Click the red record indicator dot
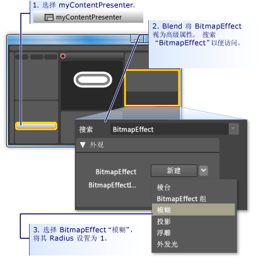Screen dimensions: 263x258 click(63, 56)
